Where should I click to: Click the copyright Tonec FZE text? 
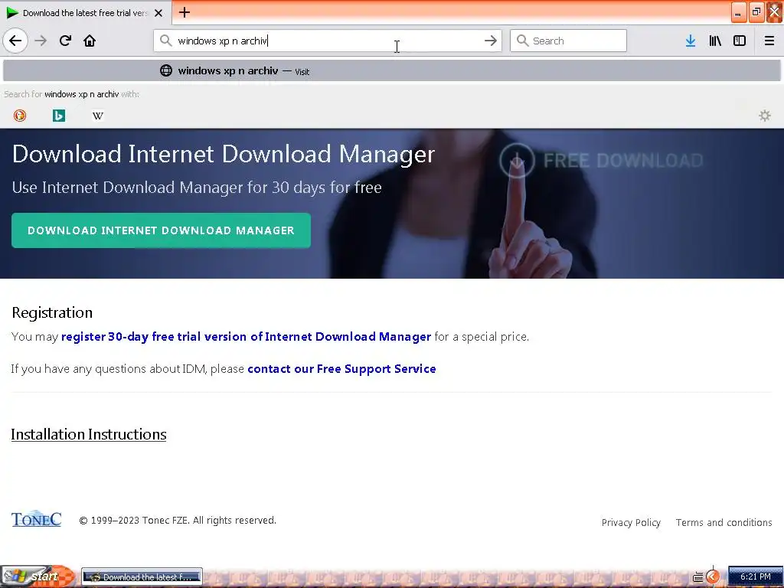tap(178, 520)
